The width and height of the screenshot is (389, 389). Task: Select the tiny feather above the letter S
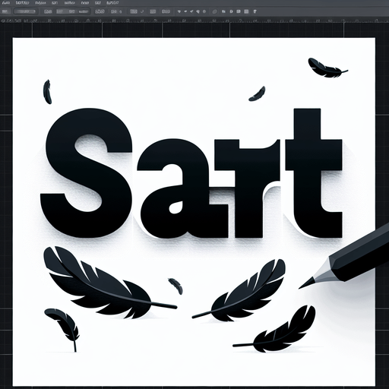[47, 92]
